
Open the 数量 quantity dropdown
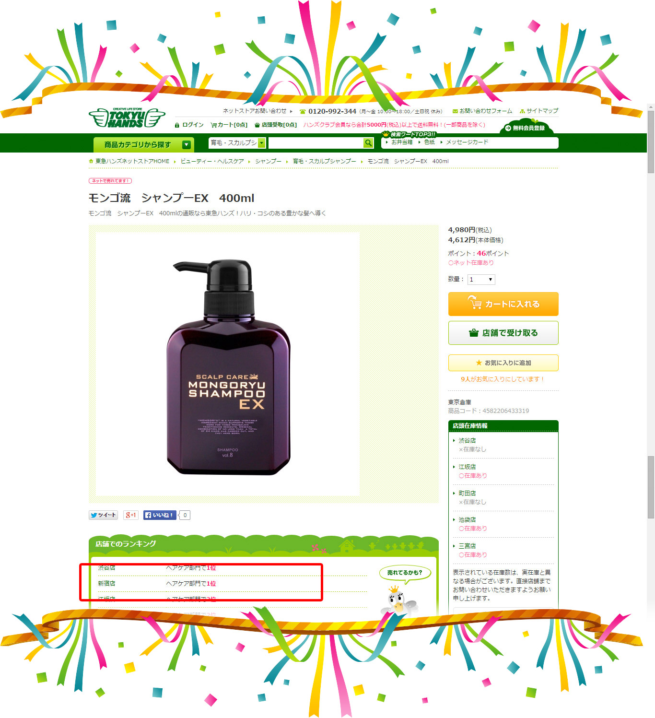[481, 279]
